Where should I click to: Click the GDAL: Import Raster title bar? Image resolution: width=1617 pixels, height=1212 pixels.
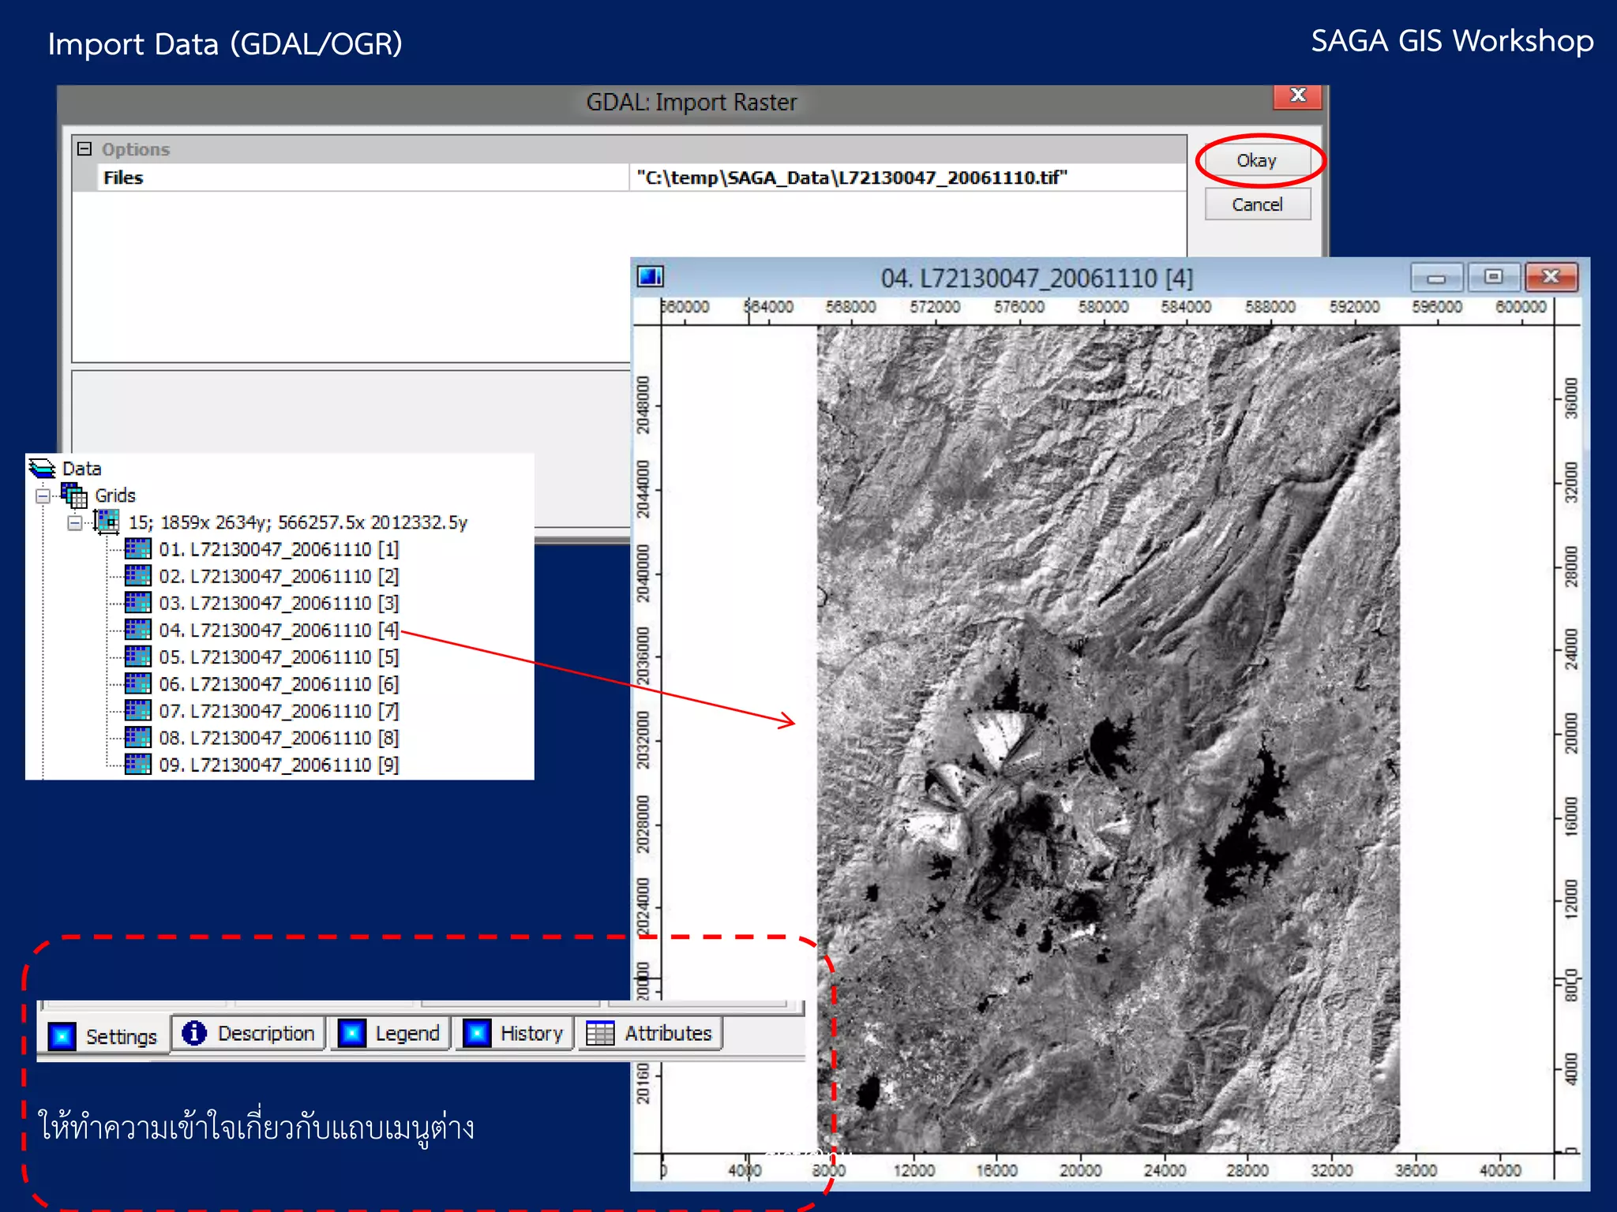[x=692, y=103]
